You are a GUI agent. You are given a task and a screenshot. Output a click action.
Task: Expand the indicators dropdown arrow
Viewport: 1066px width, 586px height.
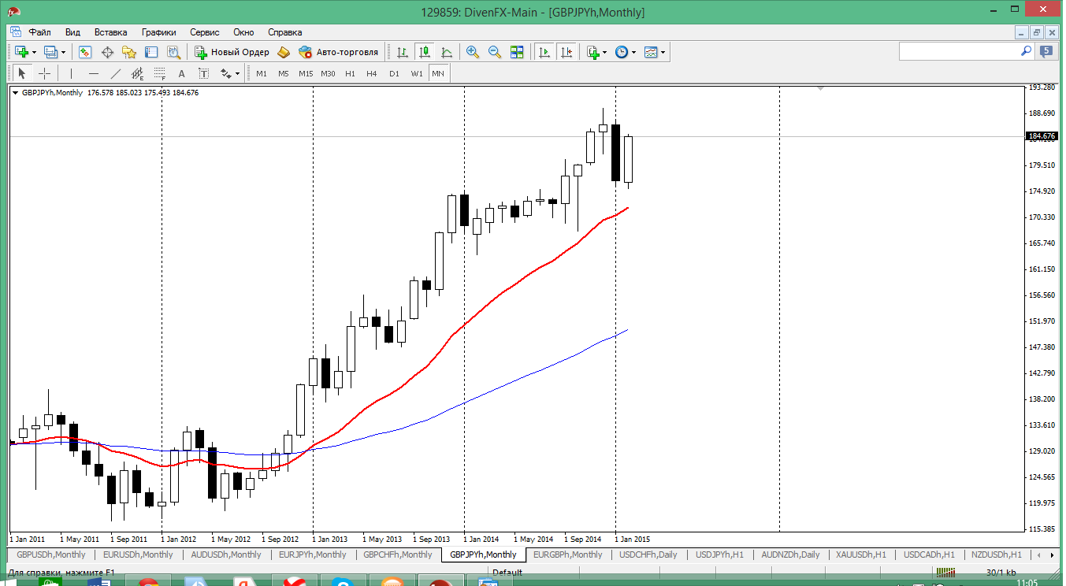coord(604,52)
